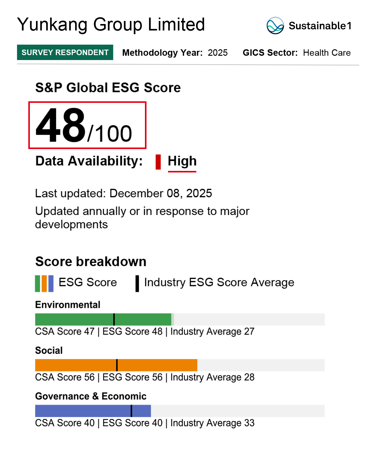Click the red Data Availability indicator bar

(158, 162)
